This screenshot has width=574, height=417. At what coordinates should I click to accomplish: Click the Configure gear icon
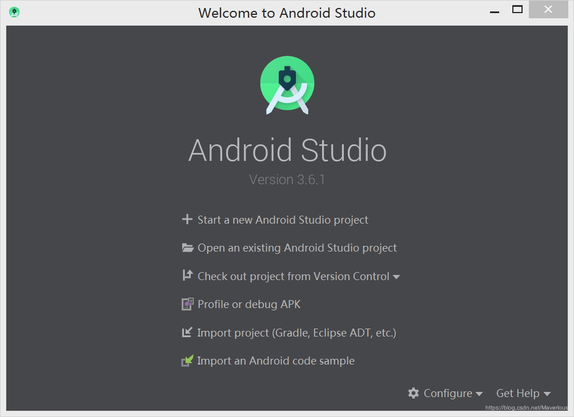coord(414,393)
